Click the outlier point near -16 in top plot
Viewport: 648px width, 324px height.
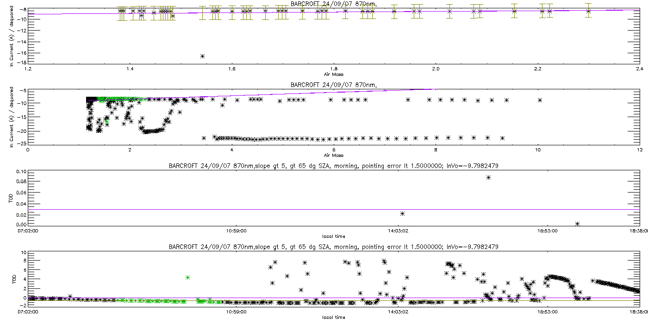202,56
